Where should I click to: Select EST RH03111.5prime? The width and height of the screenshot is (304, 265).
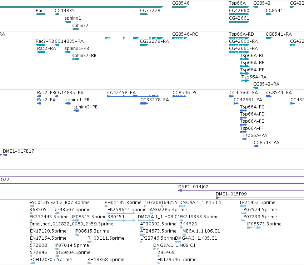90,242
